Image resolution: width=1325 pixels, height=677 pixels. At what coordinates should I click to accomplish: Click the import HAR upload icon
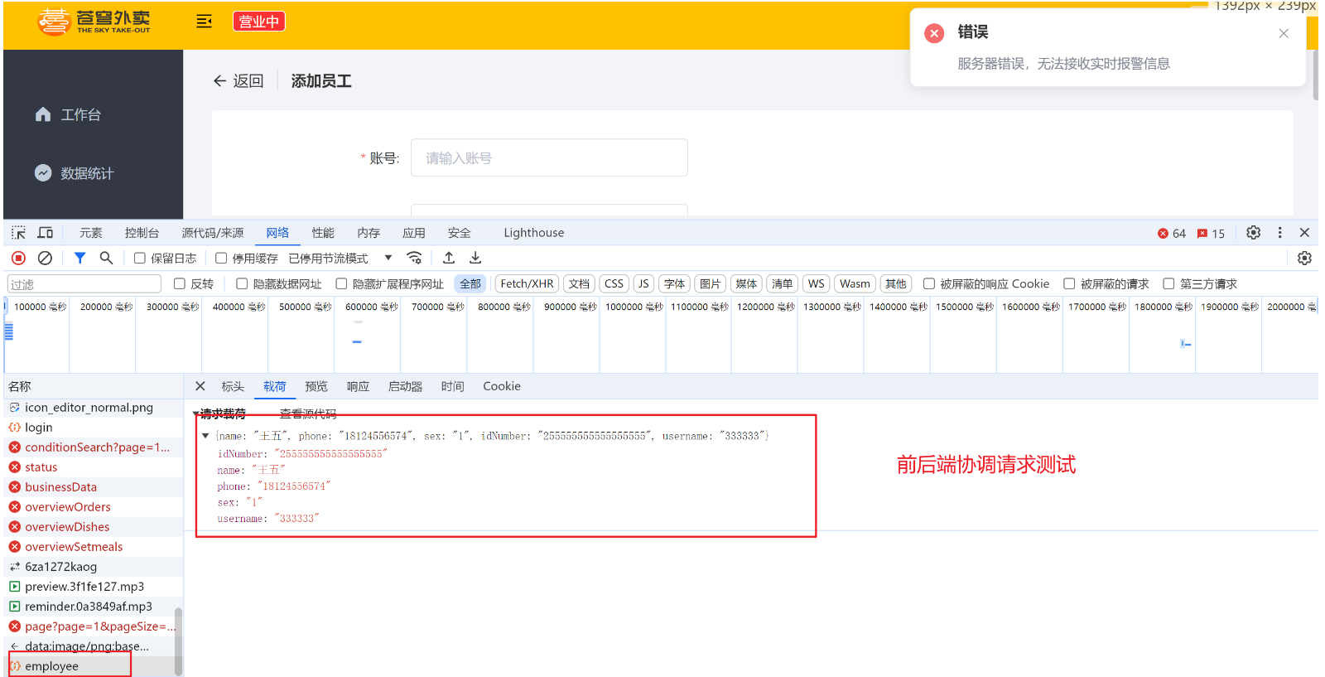[449, 259]
